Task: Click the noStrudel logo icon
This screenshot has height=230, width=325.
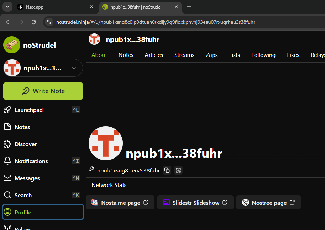Action: (12, 45)
